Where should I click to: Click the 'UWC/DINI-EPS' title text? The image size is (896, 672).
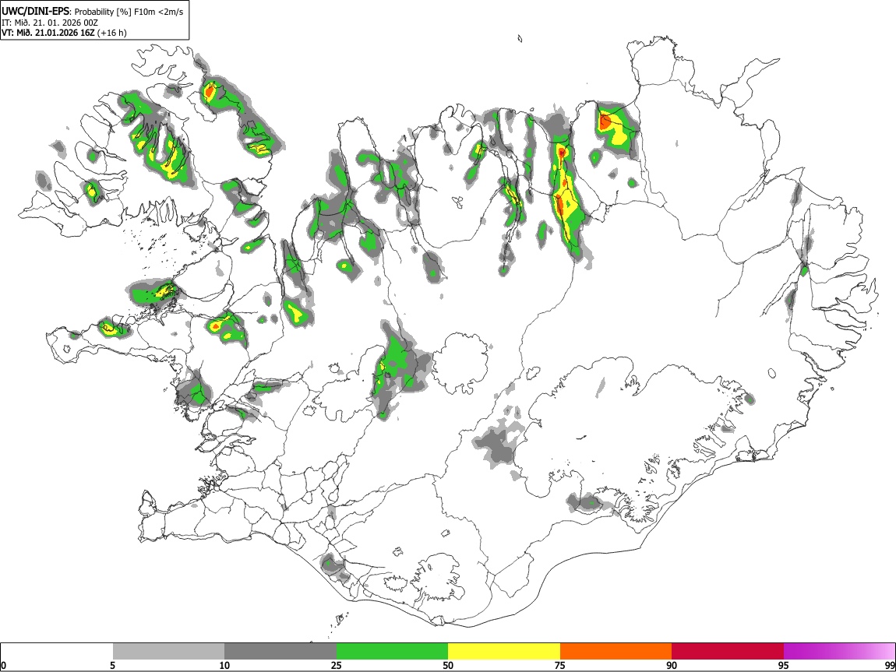[35, 12]
